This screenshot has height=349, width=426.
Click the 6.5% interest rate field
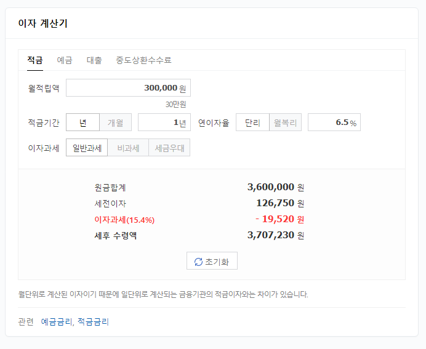point(334,122)
